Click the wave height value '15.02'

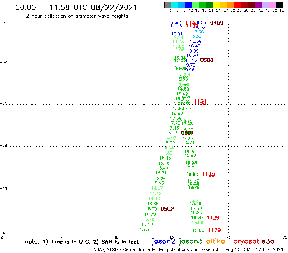point(169,143)
